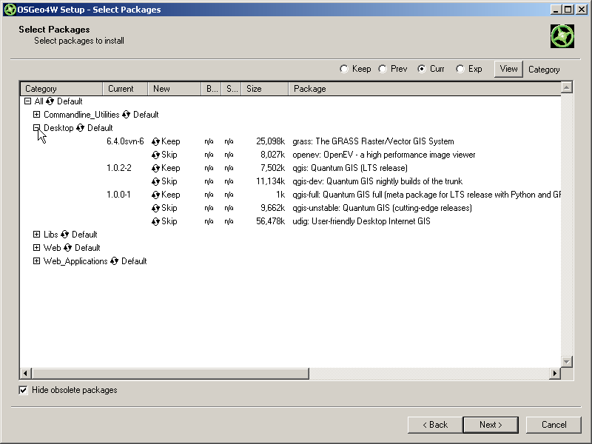
Task: Click the cycle icon for Libs category
Action: (65, 235)
